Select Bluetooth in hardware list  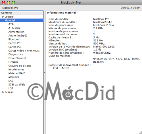[14, 39]
